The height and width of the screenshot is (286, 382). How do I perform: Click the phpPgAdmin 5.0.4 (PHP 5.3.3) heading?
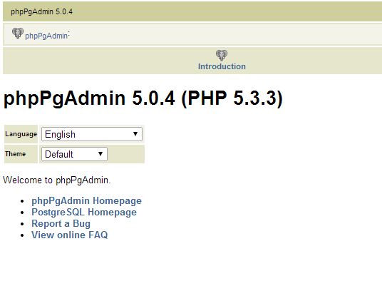pos(143,98)
